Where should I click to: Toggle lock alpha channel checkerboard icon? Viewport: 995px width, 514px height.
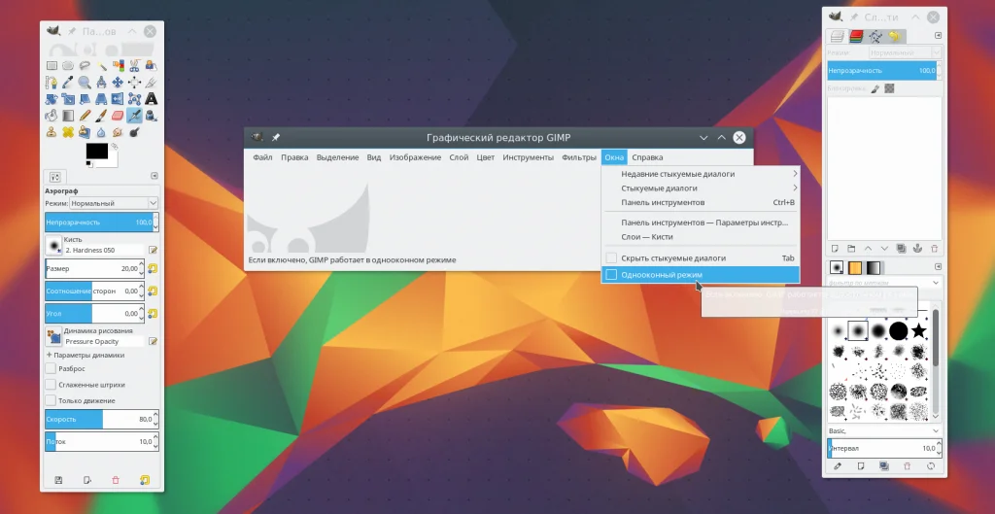pyautogui.click(x=890, y=88)
